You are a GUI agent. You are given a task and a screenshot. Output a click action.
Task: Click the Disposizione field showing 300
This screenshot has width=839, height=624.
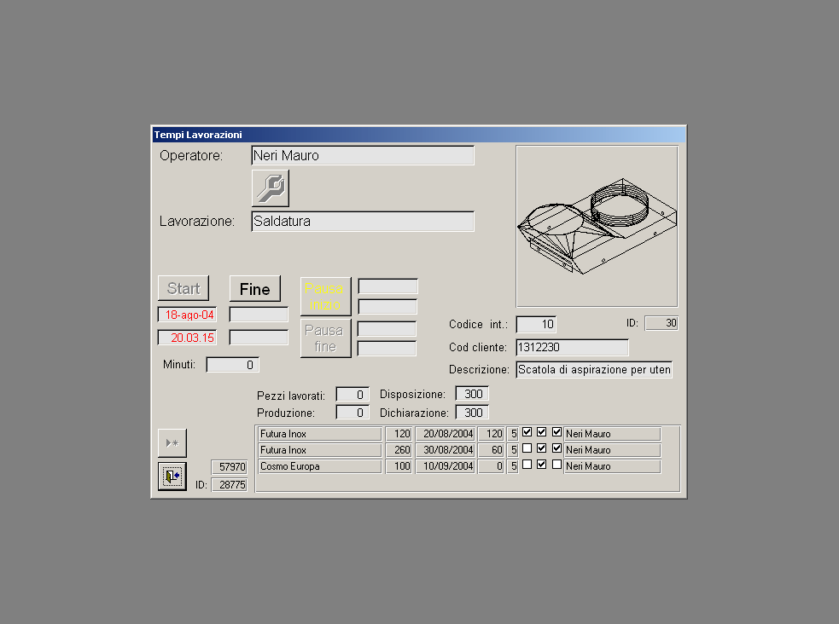pyautogui.click(x=472, y=394)
